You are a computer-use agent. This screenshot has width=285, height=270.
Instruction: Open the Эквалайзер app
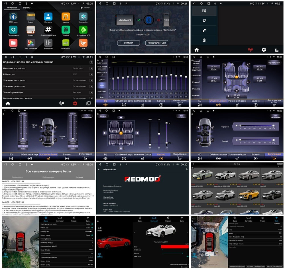click(48, 43)
